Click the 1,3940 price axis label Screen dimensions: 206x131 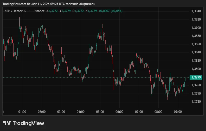pyautogui.click(x=196, y=11)
